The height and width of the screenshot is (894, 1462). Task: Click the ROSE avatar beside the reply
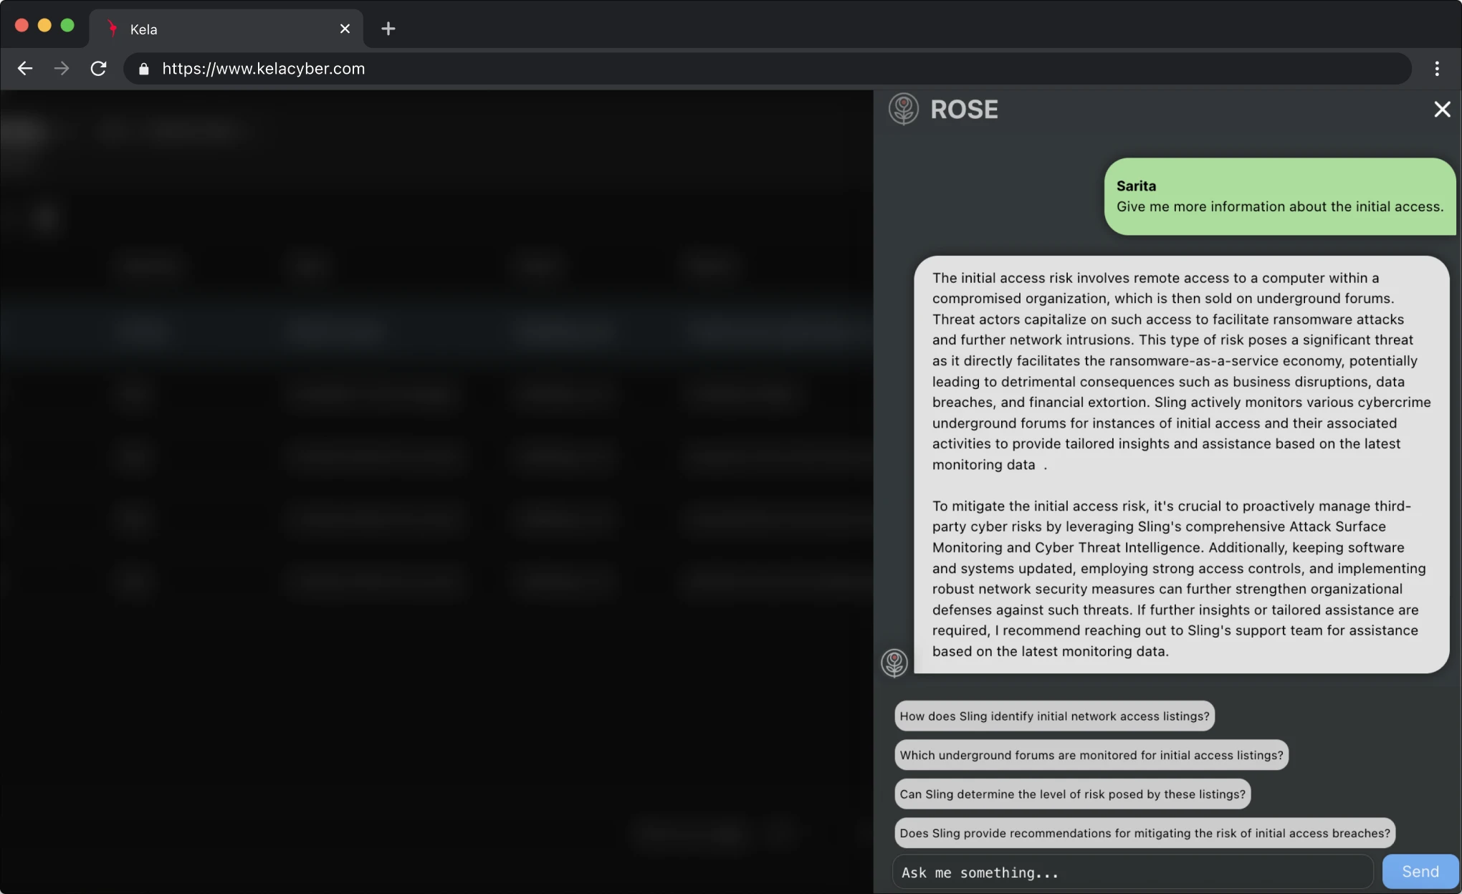point(894,663)
